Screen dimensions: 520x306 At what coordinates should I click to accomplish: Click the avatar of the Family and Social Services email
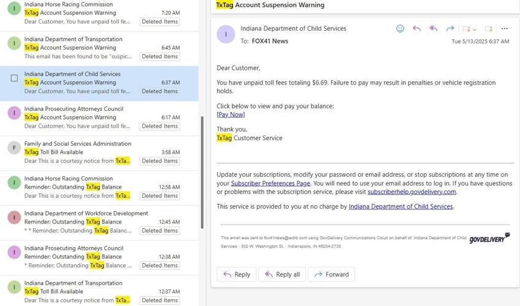(x=14, y=148)
